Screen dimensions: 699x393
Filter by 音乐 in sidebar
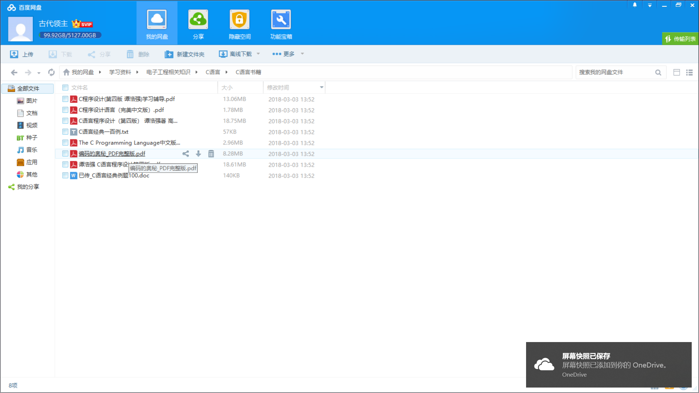click(28, 150)
